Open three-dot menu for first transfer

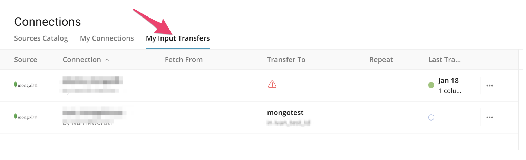pos(489,85)
